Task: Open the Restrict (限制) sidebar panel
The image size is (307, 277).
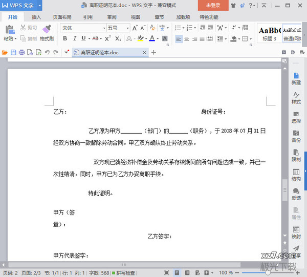Action: tap(296, 156)
